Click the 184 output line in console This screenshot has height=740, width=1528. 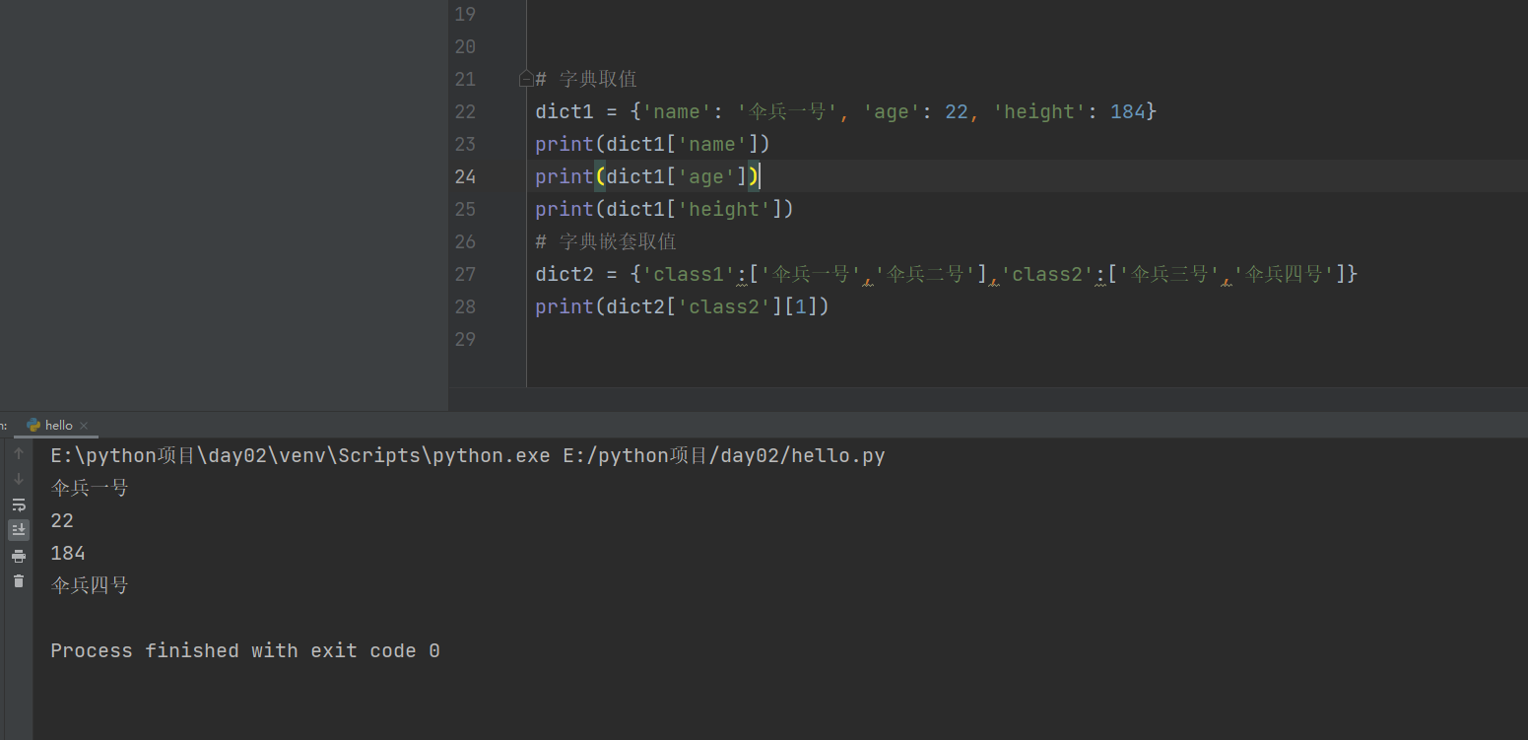tap(68, 553)
